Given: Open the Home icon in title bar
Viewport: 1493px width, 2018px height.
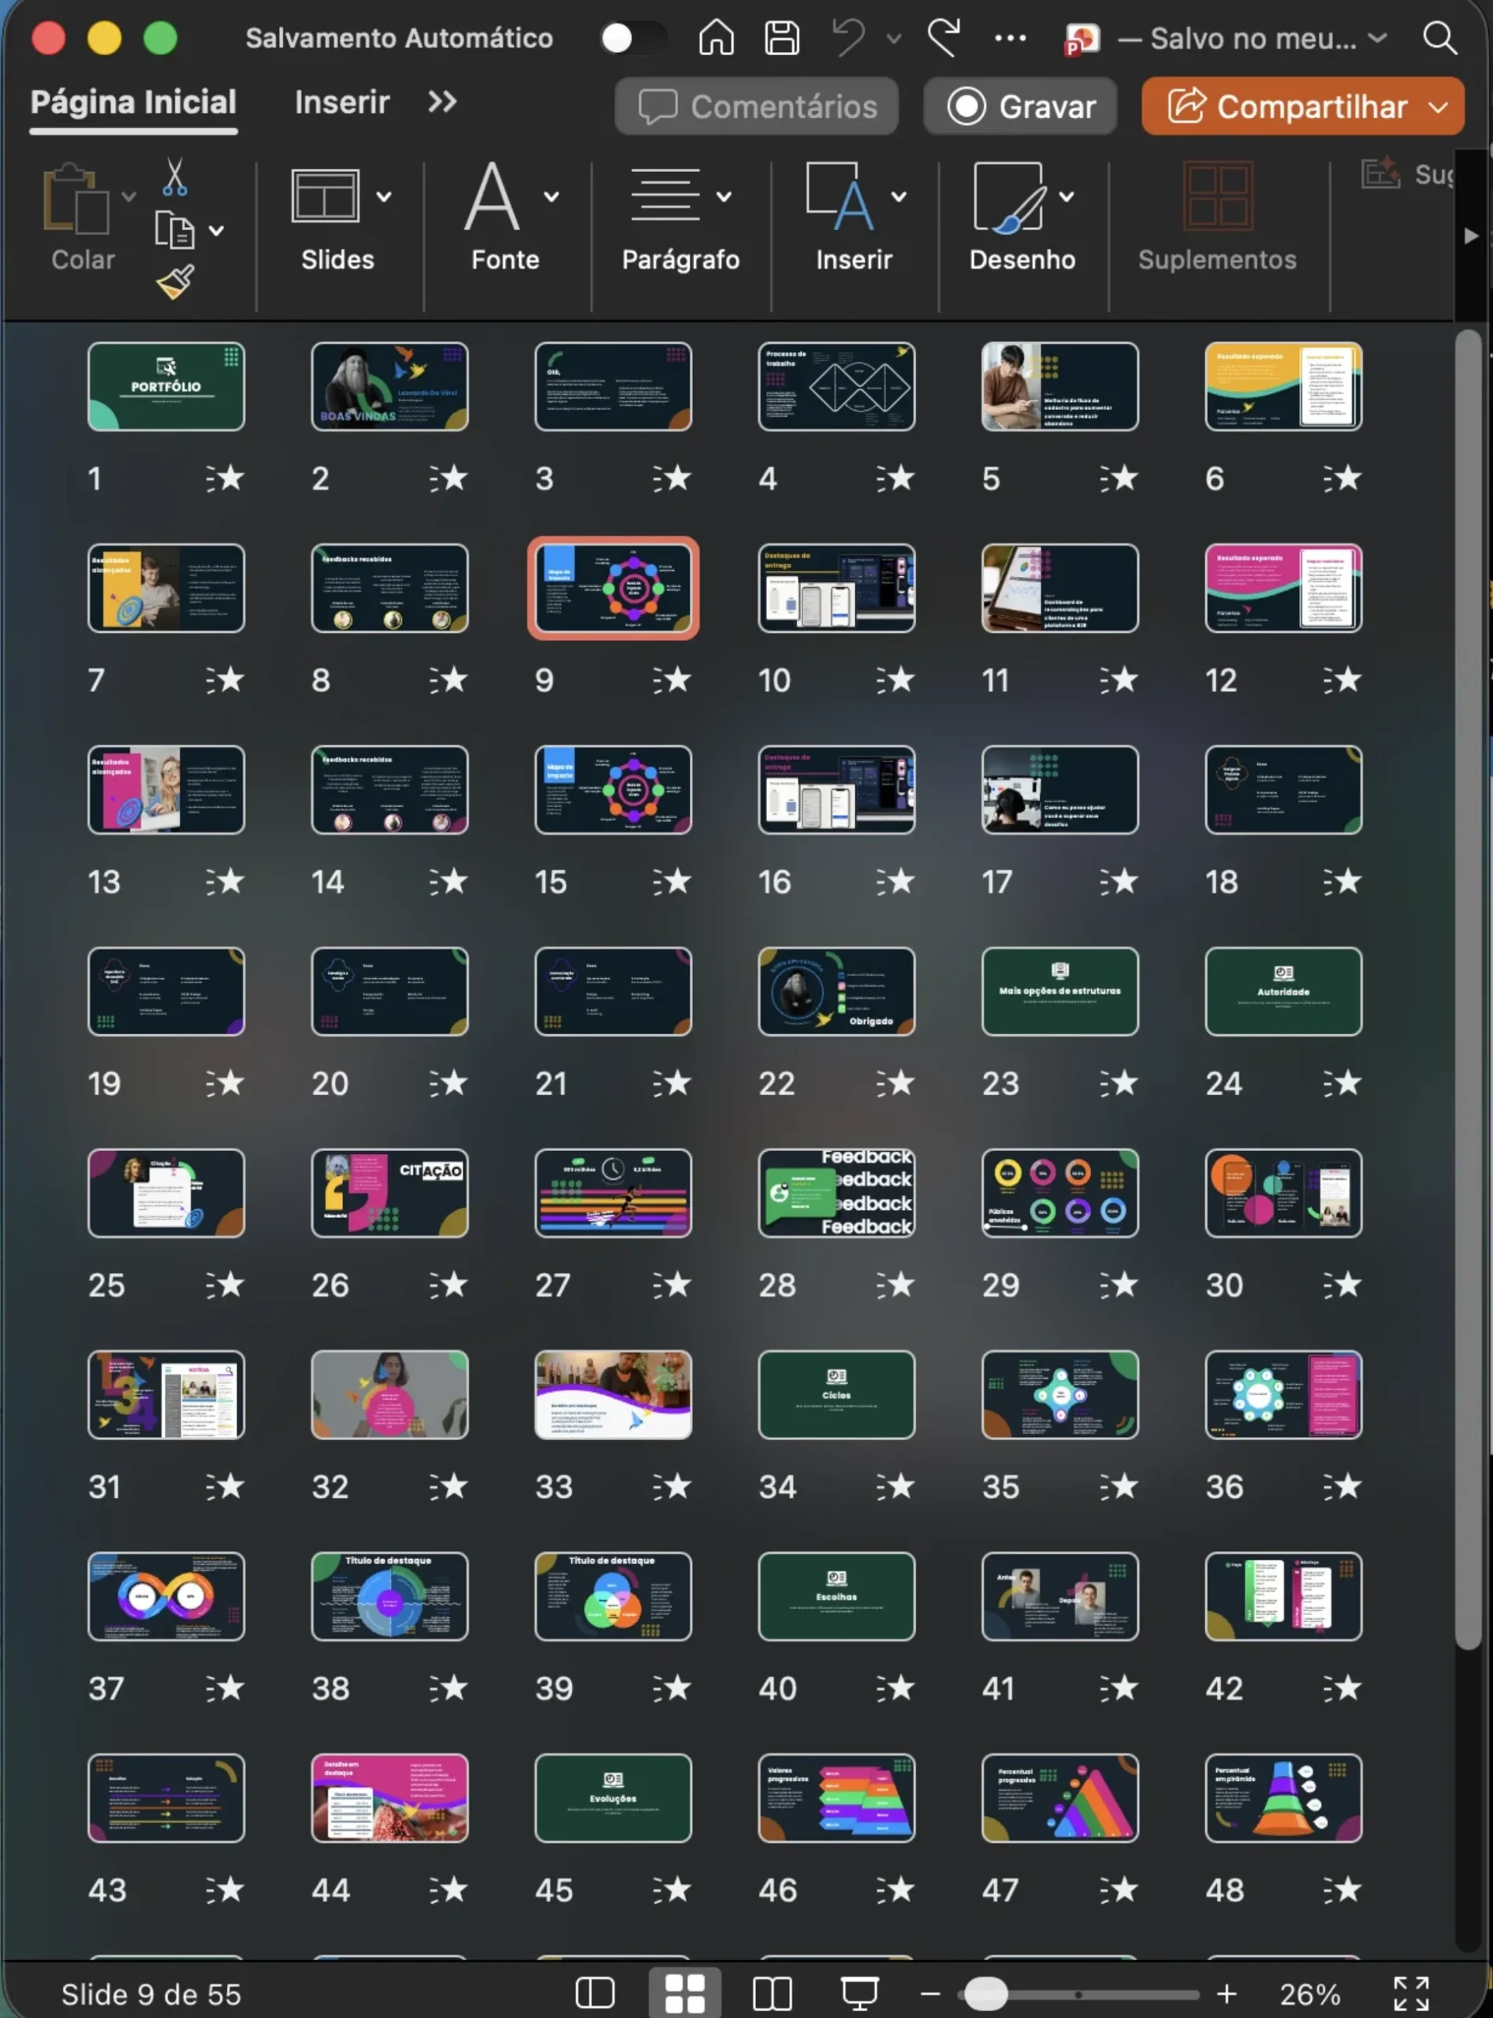Looking at the screenshot, I should coord(716,38).
